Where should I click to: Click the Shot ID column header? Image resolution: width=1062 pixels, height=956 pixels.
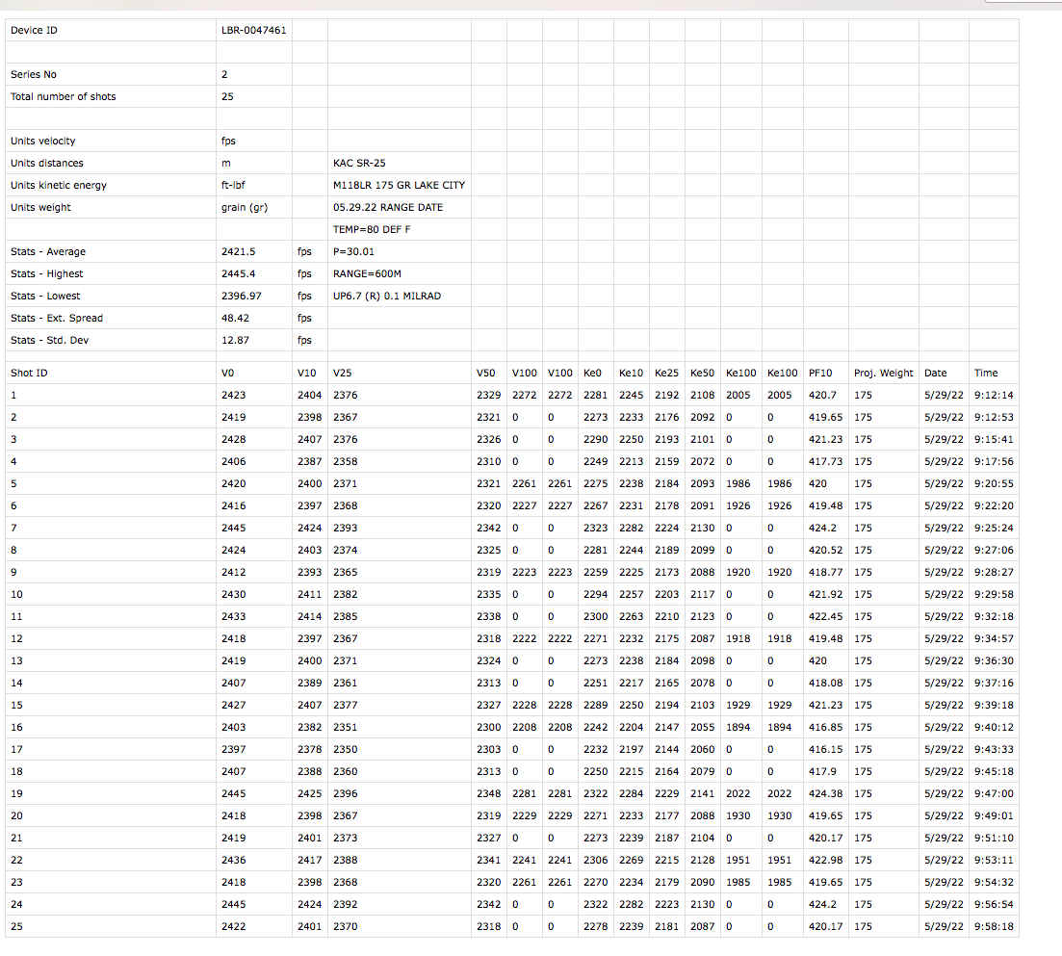[x=29, y=373]
